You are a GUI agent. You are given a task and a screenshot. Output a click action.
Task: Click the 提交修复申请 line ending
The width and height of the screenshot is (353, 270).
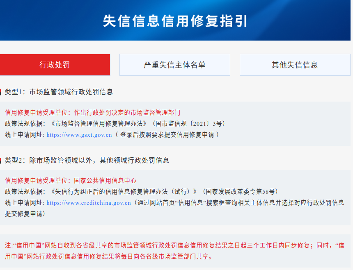[25, 214]
